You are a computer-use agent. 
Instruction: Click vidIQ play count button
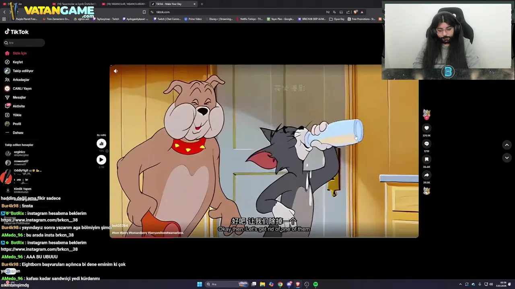click(101, 160)
